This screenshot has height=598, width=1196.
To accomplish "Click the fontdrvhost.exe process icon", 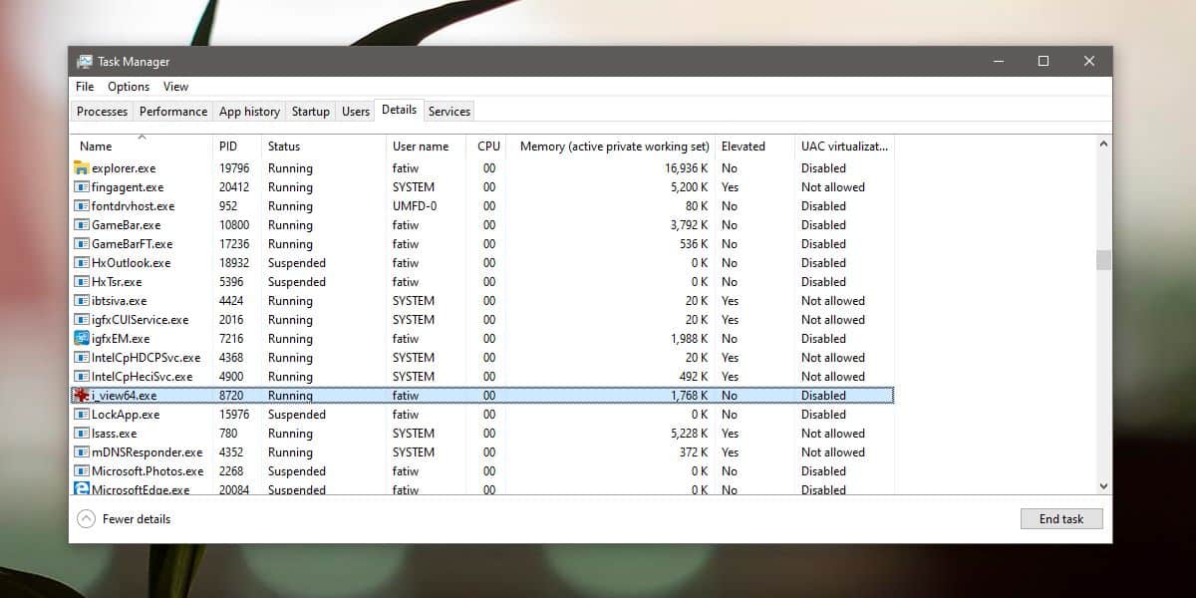I will (x=82, y=206).
